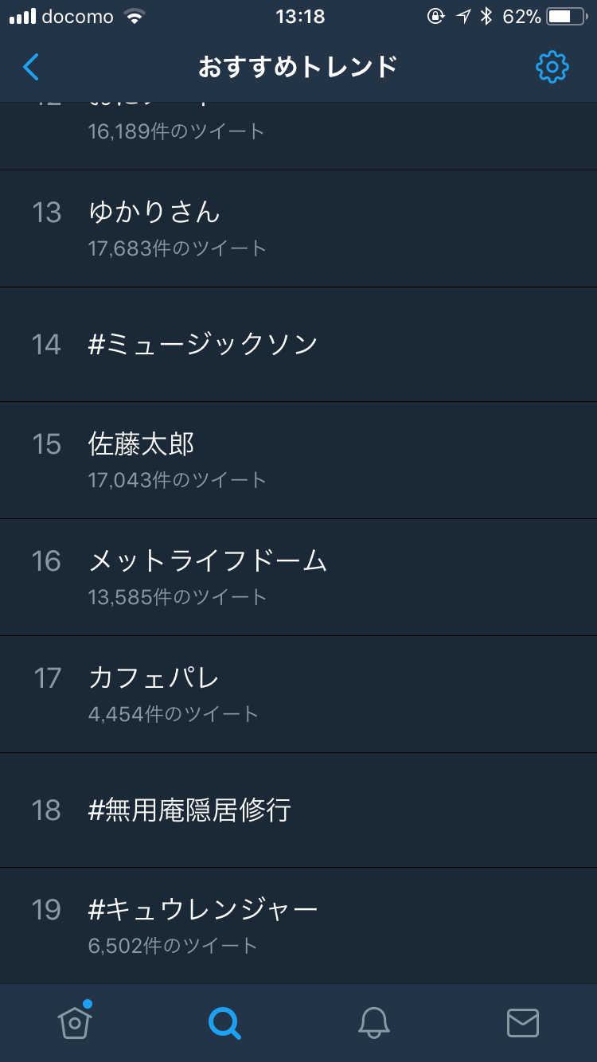Select the Search magnifier tab

[224, 1022]
